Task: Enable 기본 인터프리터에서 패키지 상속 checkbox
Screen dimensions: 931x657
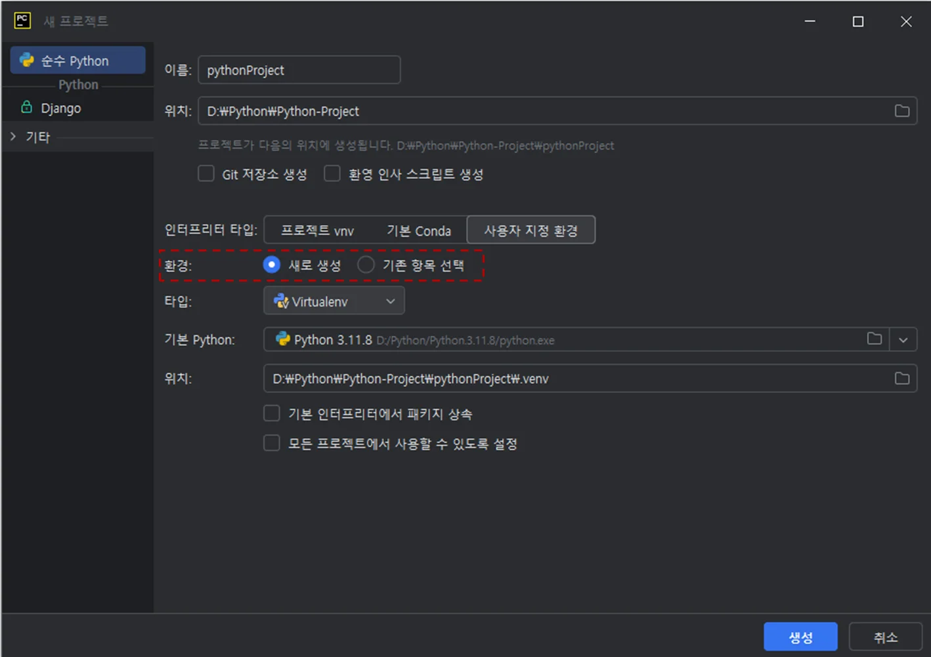Action: (x=272, y=413)
